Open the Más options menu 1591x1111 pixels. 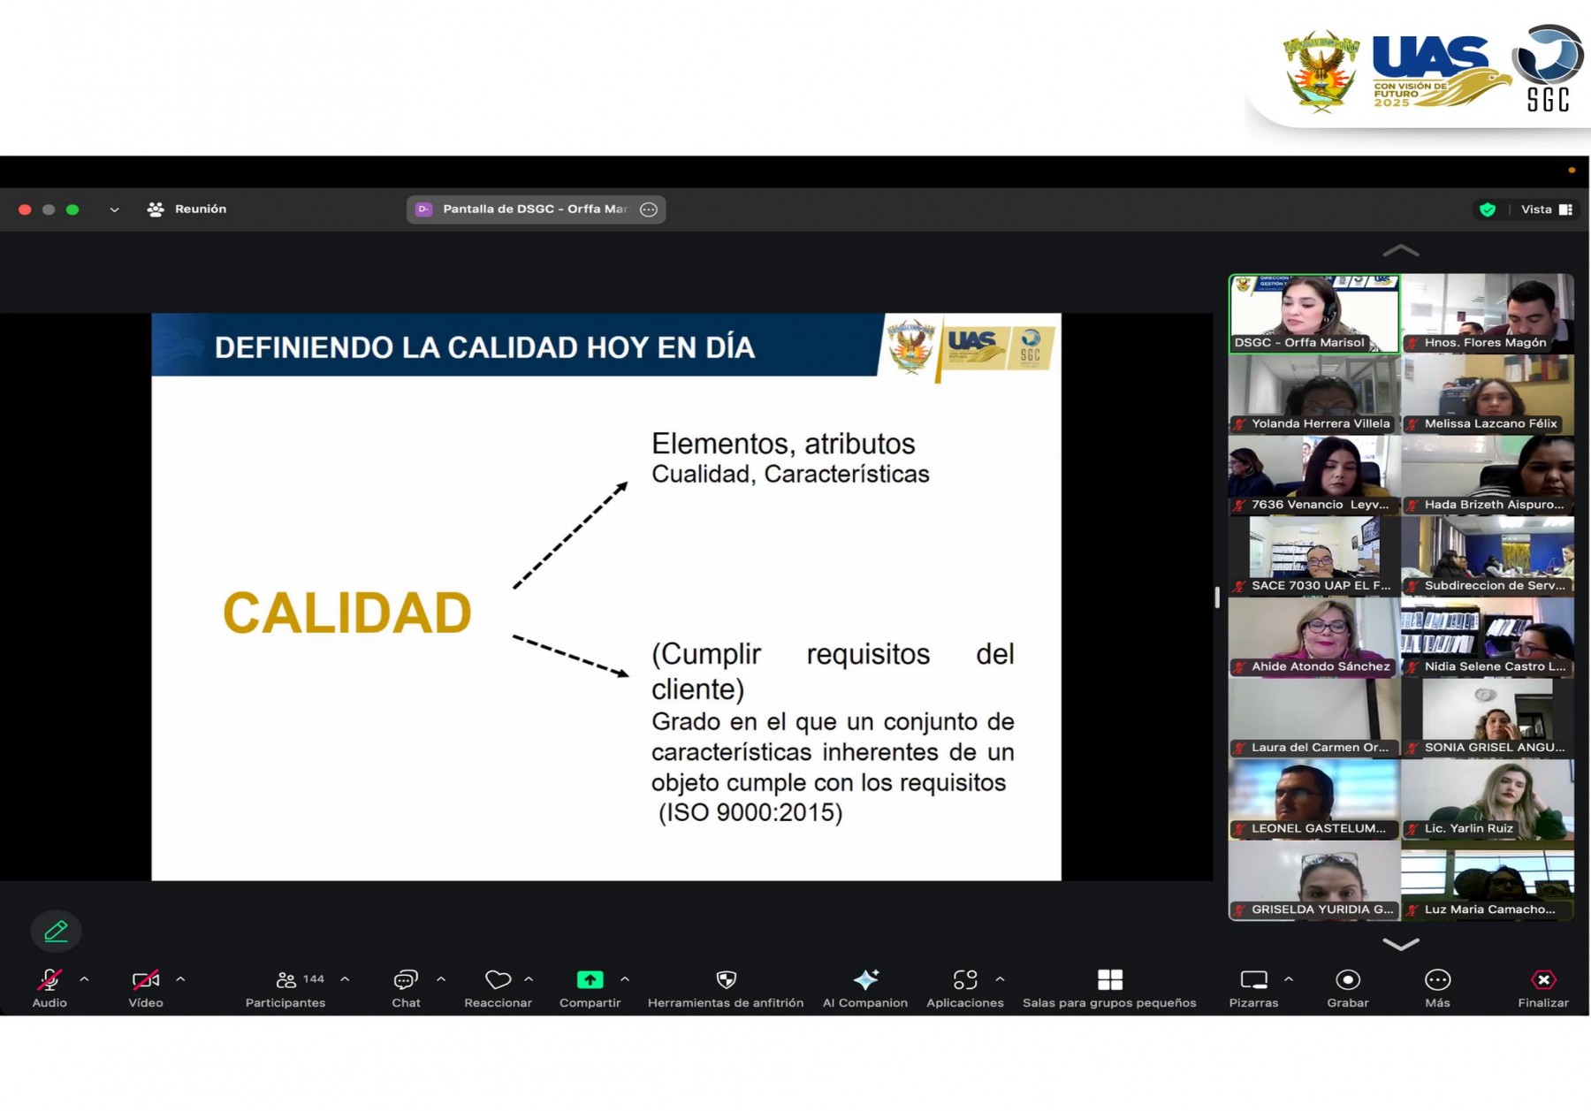click(1437, 980)
